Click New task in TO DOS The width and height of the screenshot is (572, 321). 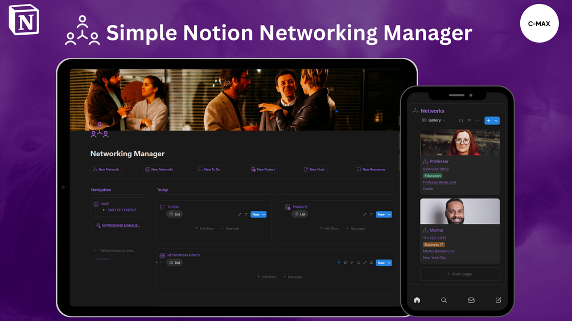pos(230,228)
